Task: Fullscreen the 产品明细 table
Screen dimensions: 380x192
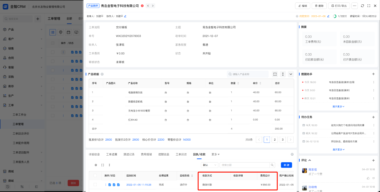Action: pos(275,74)
